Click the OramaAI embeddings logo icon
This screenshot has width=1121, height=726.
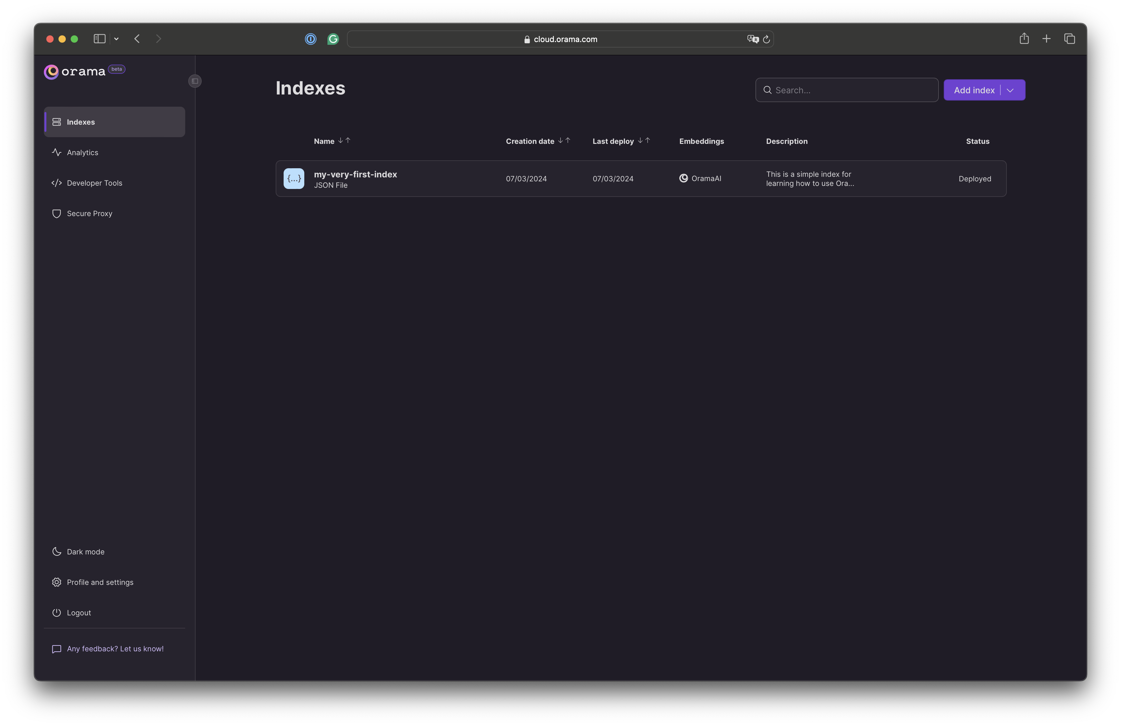click(x=684, y=178)
